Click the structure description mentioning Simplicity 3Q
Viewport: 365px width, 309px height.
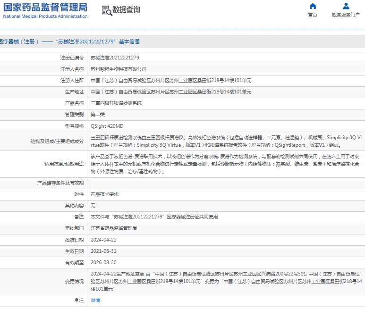226,141
